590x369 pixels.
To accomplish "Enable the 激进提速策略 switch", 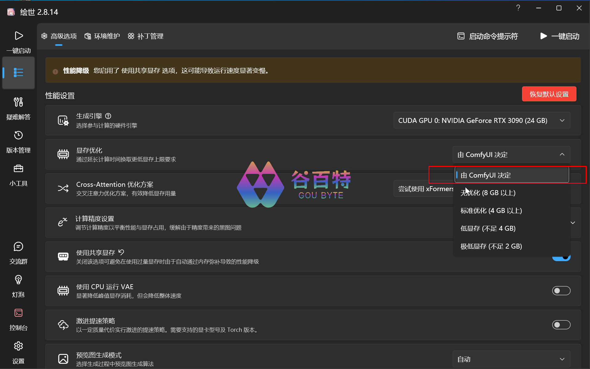I will 561,325.
